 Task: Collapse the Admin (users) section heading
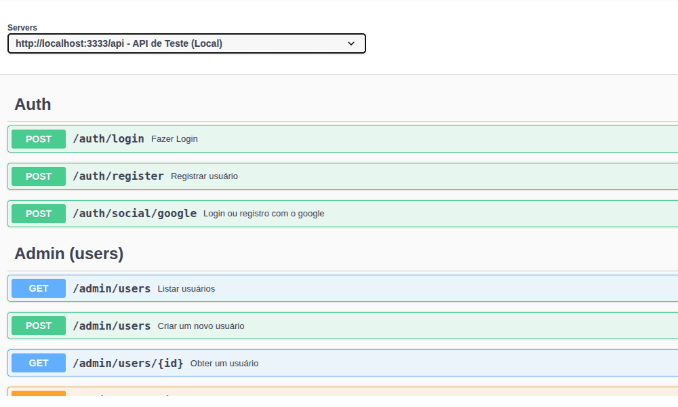click(69, 254)
